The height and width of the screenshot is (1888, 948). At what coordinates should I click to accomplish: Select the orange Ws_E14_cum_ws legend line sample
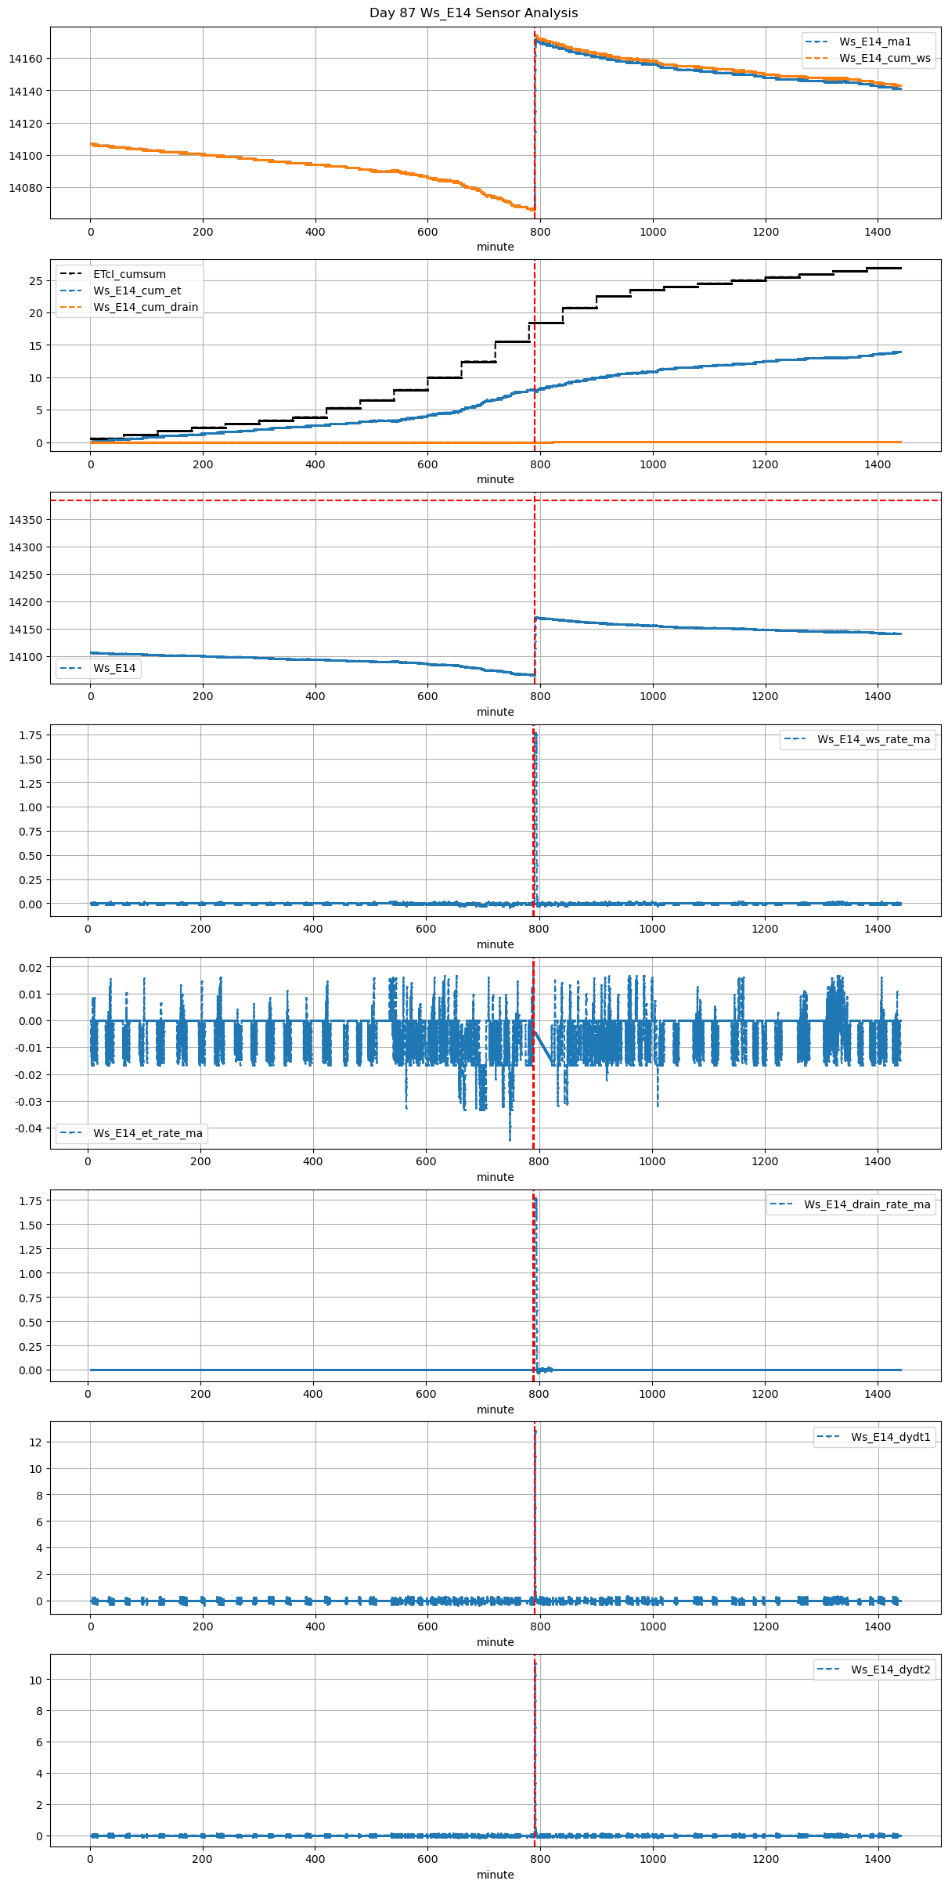coord(818,58)
